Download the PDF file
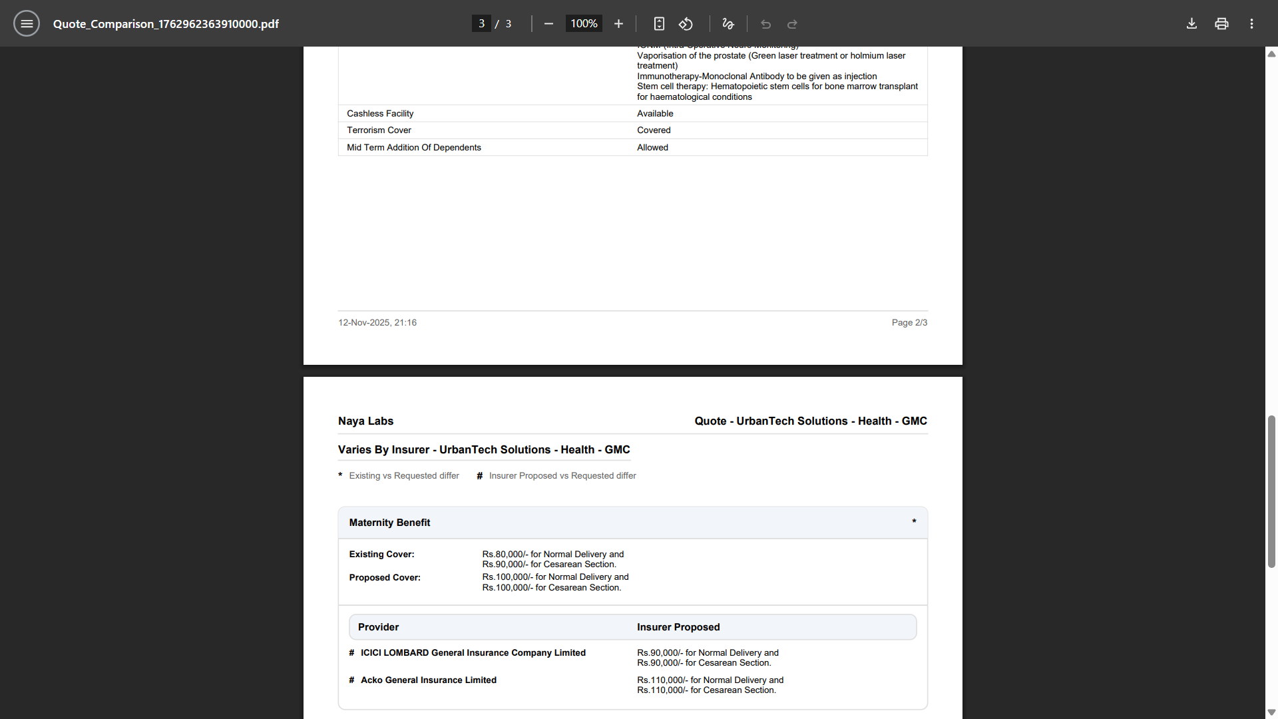The image size is (1278, 719). tap(1191, 23)
